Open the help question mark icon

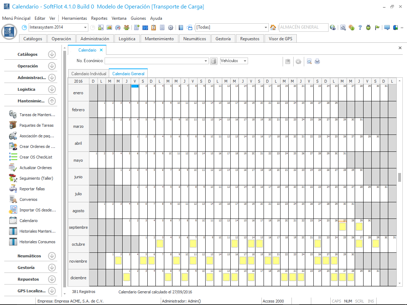point(360,28)
